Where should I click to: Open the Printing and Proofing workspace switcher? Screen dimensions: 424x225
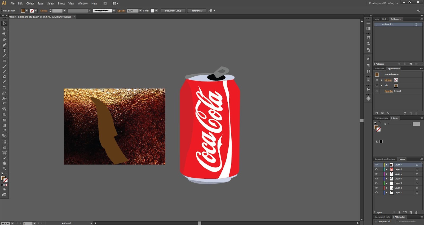pos(383,3)
